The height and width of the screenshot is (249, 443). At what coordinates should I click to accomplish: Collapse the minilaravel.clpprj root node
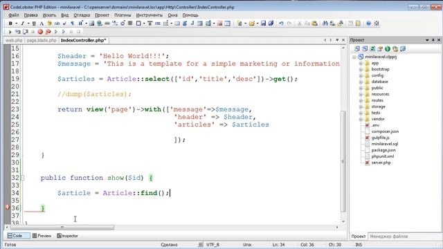point(354,57)
